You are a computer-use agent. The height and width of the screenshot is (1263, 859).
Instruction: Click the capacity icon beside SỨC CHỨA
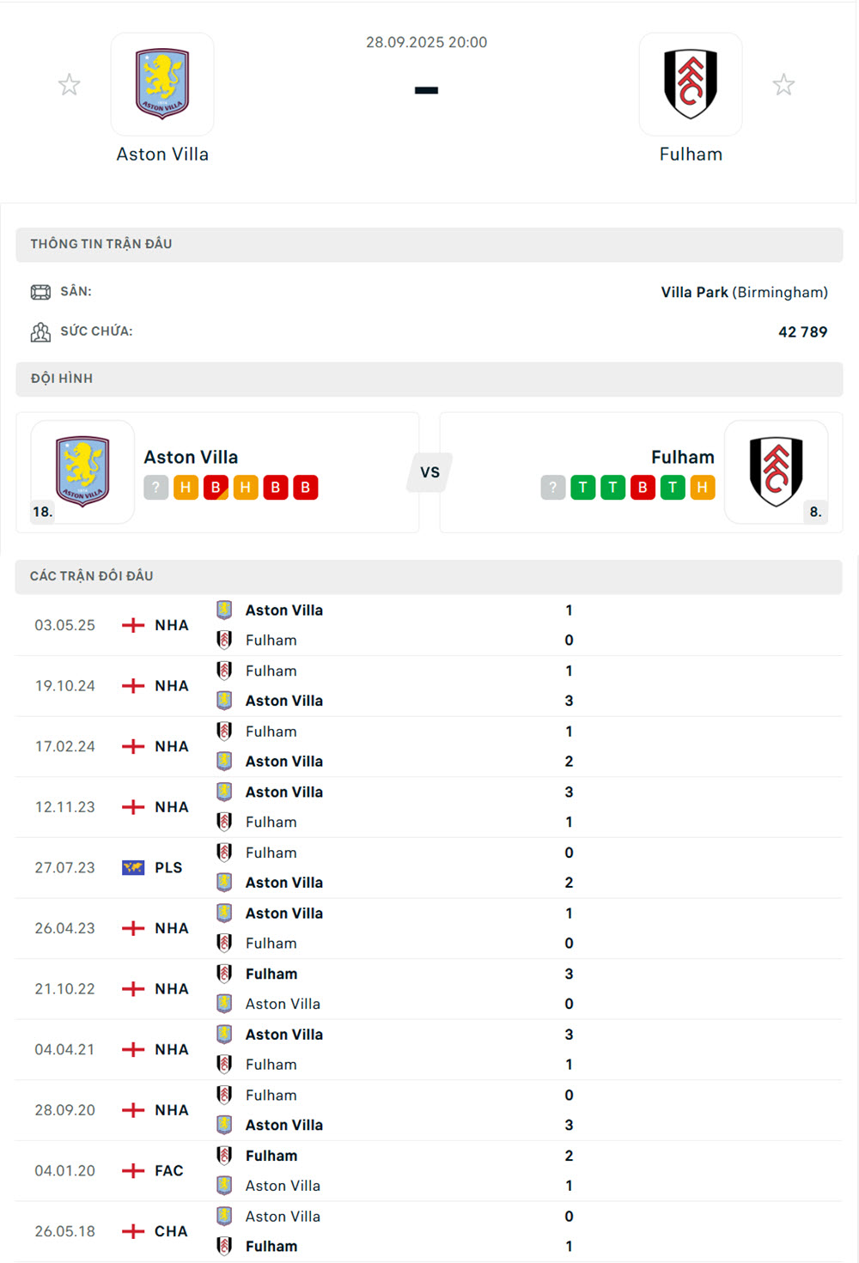click(x=40, y=332)
